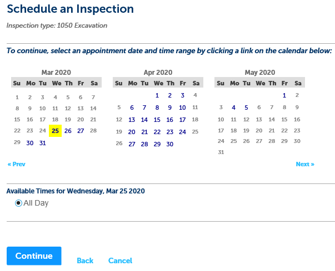
Task: Pick May 1 in the May calendar
Action: point(284,95)
